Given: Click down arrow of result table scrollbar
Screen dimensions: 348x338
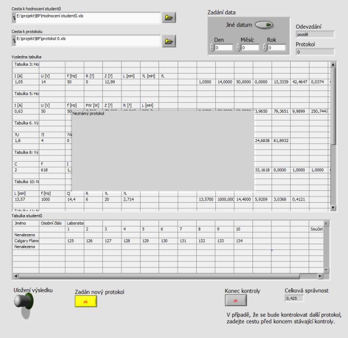Looking at the screenshot, I should [333, 208].
